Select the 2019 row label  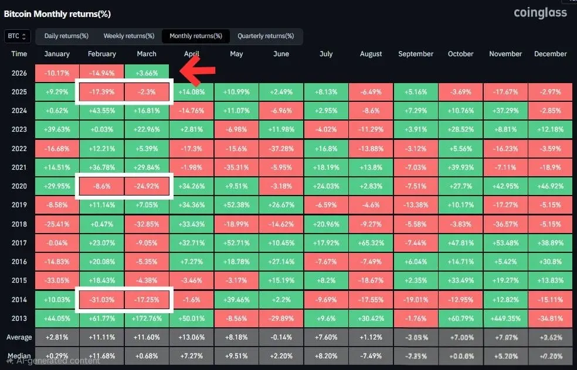click(19, 205)
